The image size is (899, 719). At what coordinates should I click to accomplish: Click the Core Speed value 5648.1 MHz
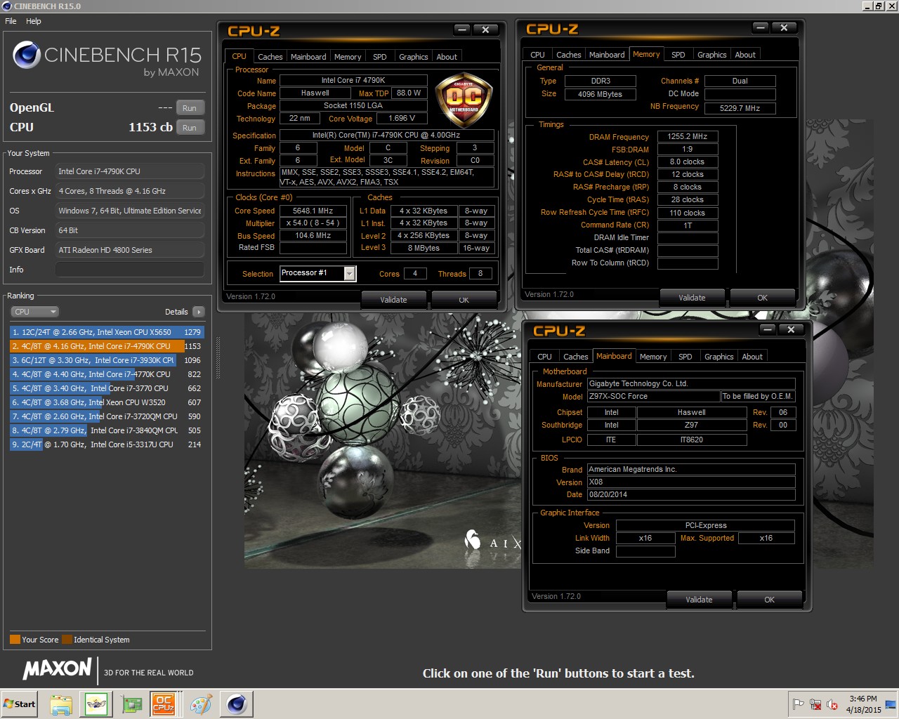[x=313, y=211]
